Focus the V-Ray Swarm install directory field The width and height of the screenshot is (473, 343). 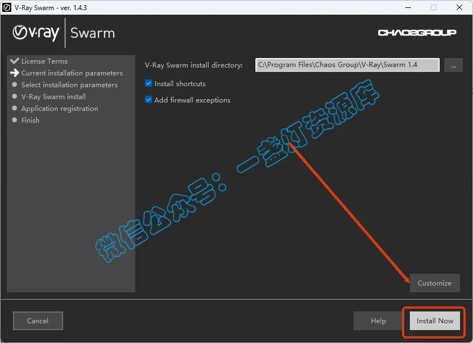(347, 65)
